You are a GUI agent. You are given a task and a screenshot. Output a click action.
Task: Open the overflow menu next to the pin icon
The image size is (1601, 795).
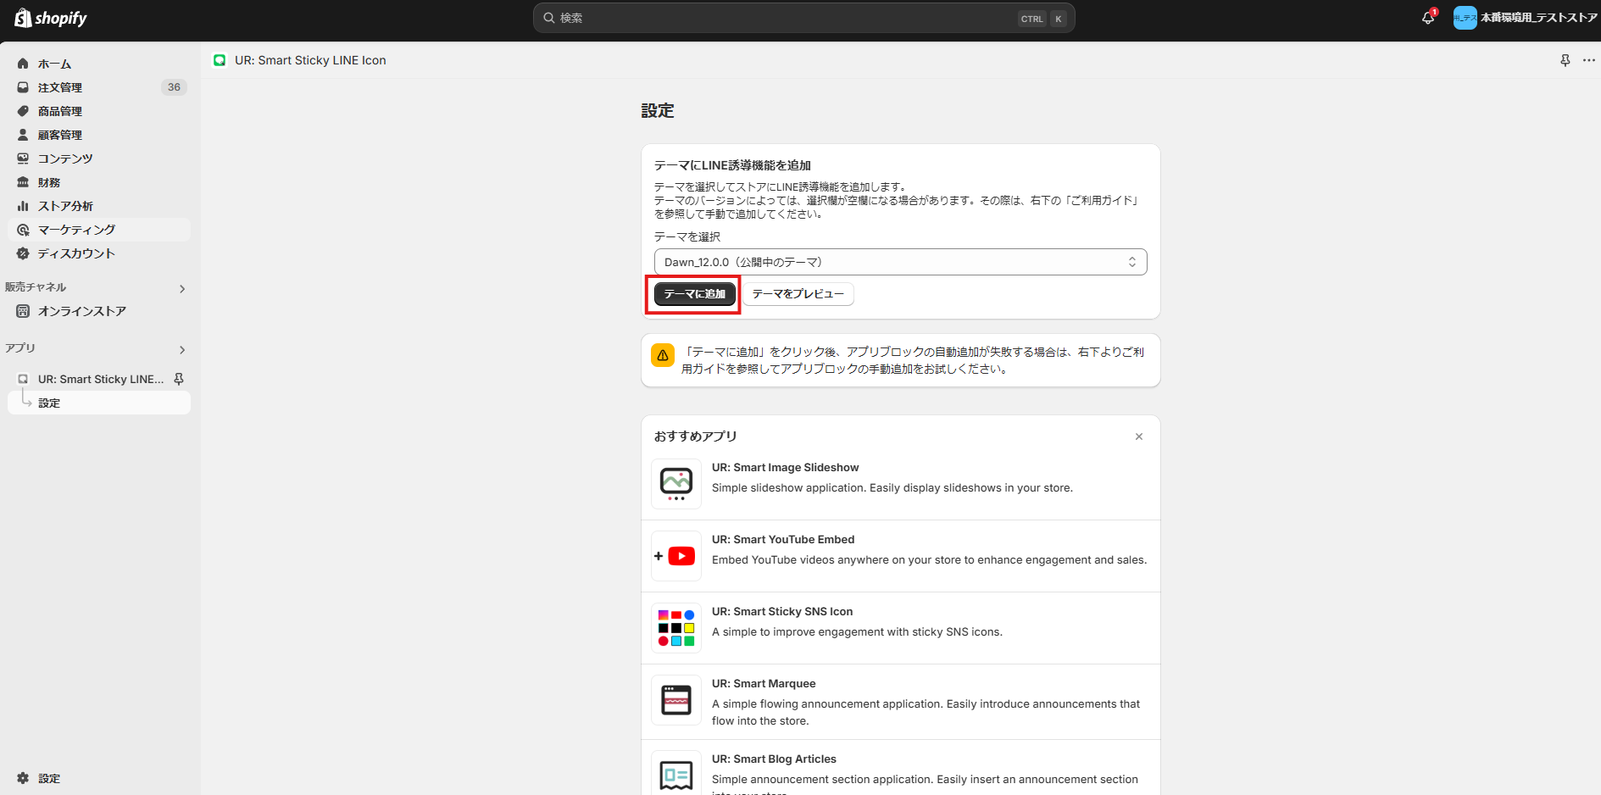click(1589, 60)
